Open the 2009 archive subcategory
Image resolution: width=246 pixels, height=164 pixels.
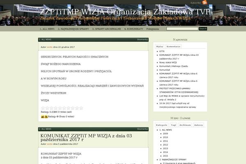pyautogui.click(x=165, y=134)
